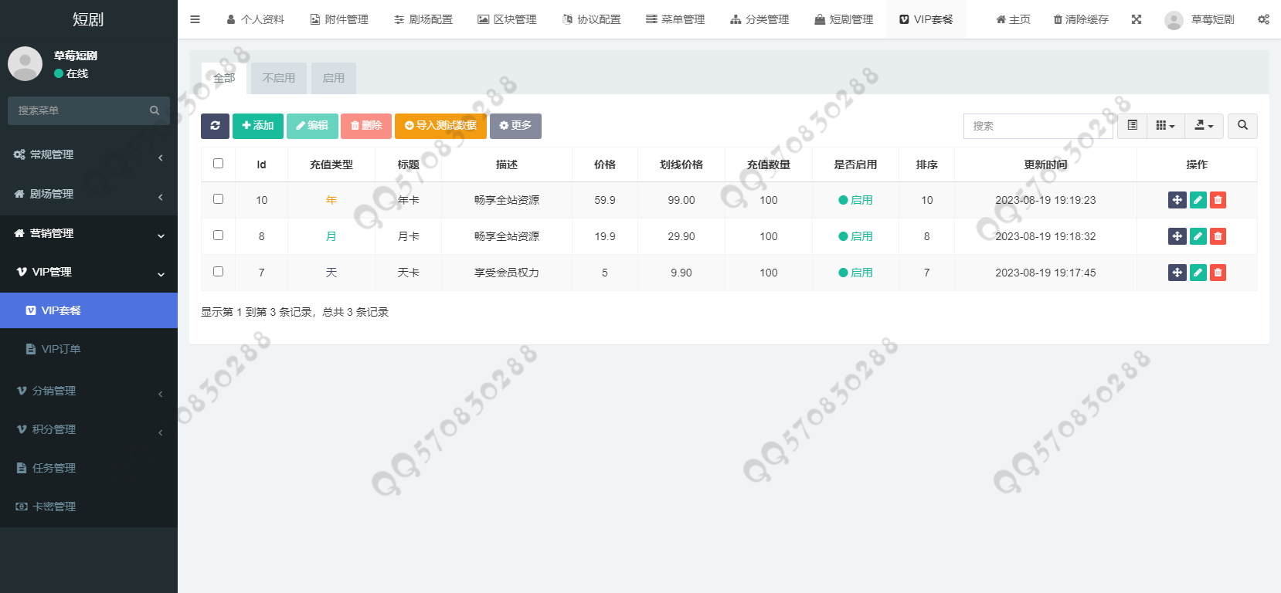
Task: Toggle 启用 status for 年卡 row
Action: pyautogui.click(x=855, y=200)
